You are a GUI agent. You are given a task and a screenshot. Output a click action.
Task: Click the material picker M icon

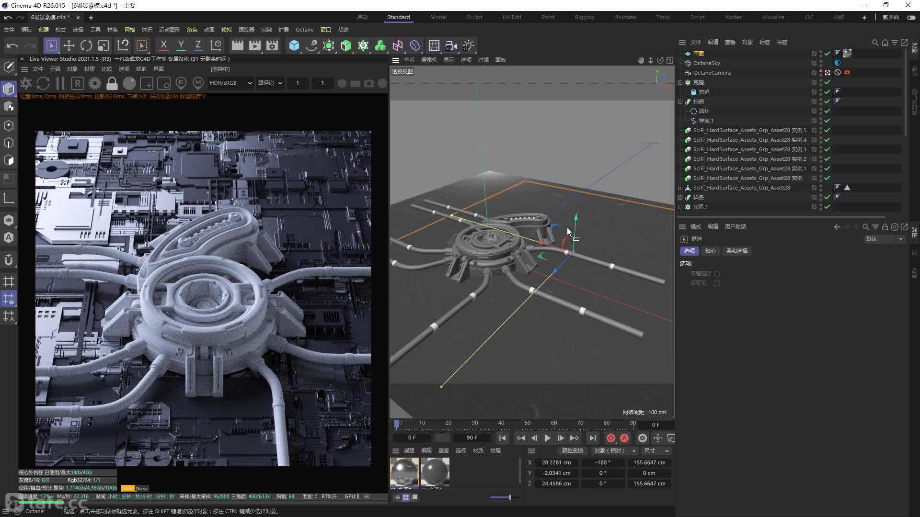coord(198,83)
